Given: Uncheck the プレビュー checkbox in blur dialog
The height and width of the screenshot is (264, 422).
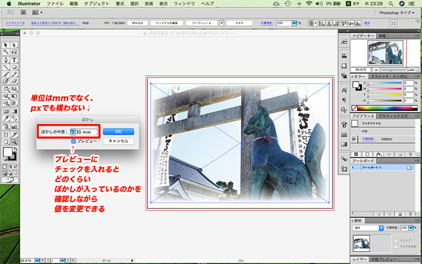Looking at the screenshot, I should pos(74,141).
